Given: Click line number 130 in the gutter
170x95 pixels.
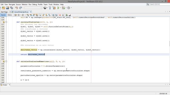Looking at the screenshot, I should [3, 55].
